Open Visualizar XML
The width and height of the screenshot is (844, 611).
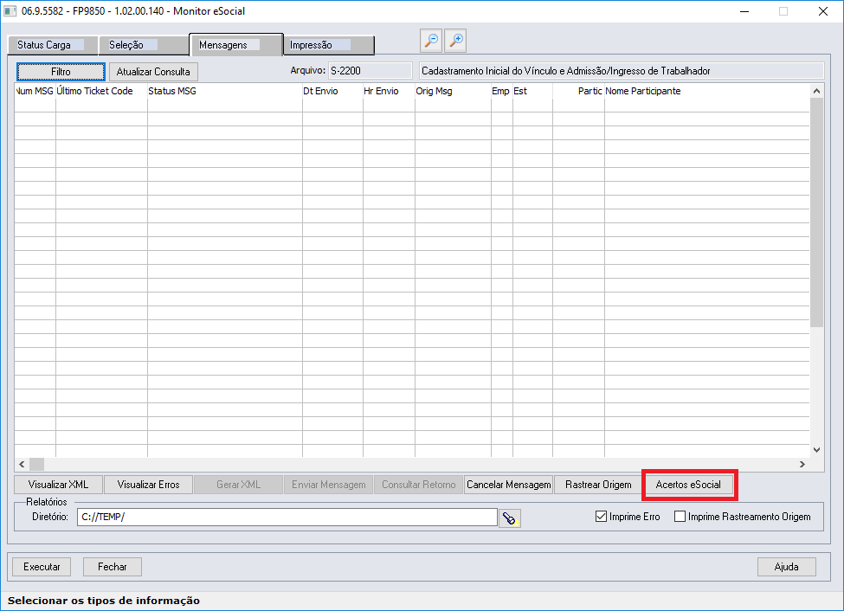[x=58, y=485]
